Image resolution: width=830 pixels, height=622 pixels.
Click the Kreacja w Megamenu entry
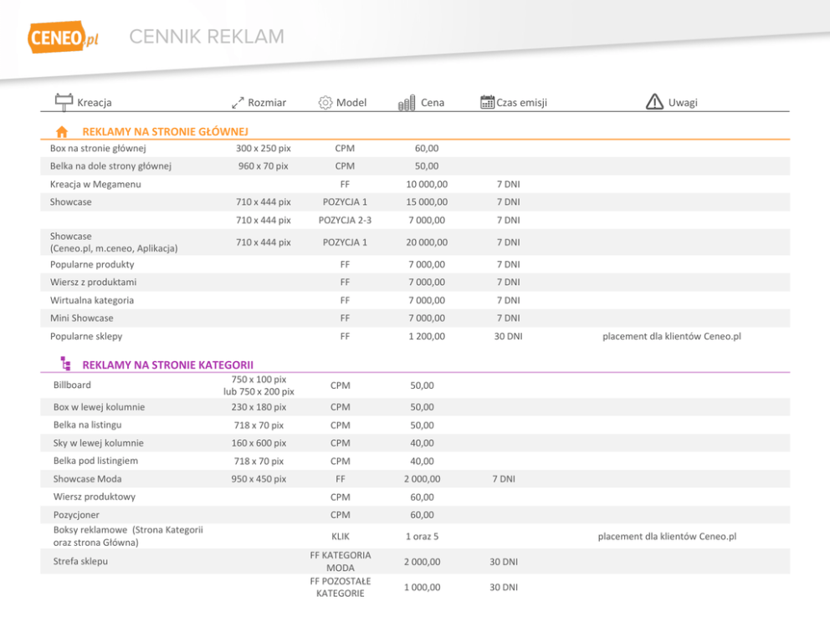(x=95, y=184)
